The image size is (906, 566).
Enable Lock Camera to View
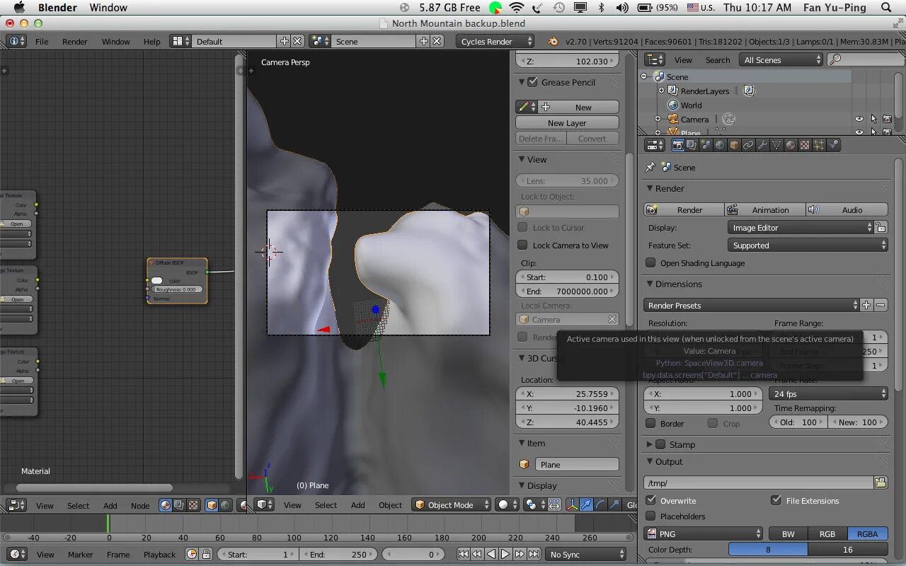pyautogui.click(x=522, y=246)
